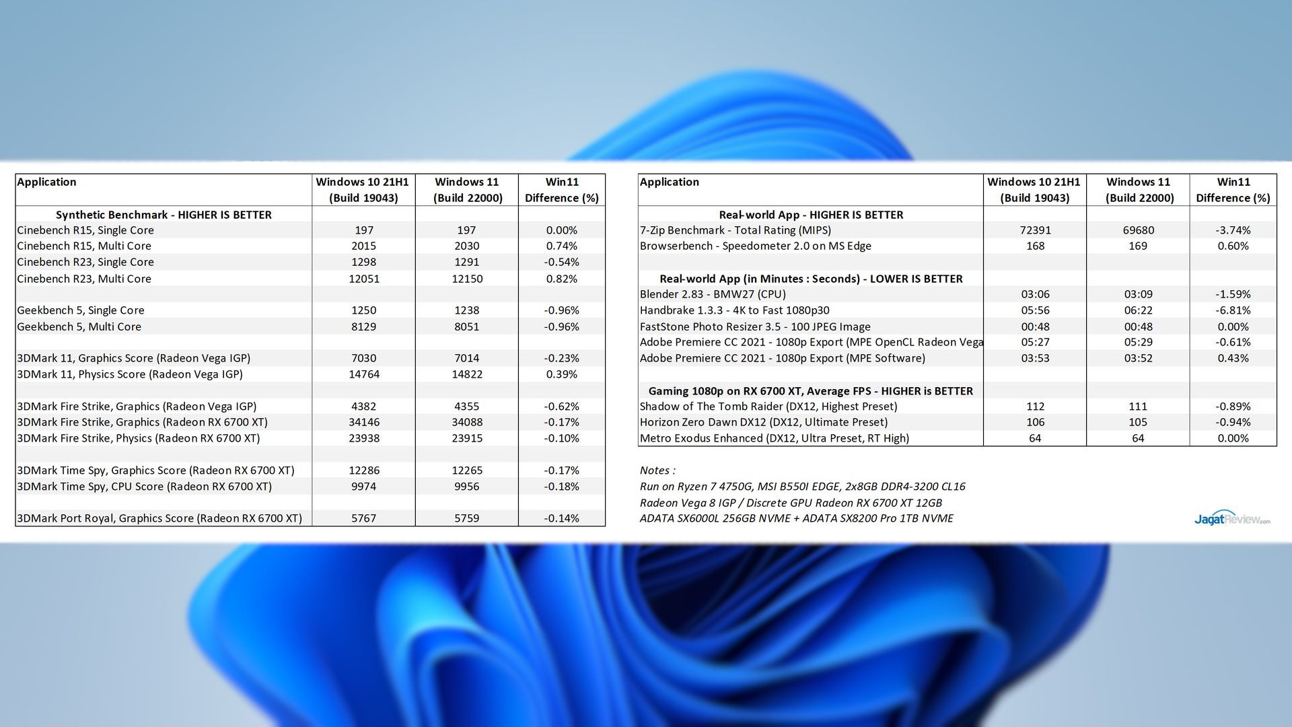The width and height of the screenshot is (1292, 727).
Task: Select the 7-Zip Benchmark Win11 difference value
Action: [1233, 230]
